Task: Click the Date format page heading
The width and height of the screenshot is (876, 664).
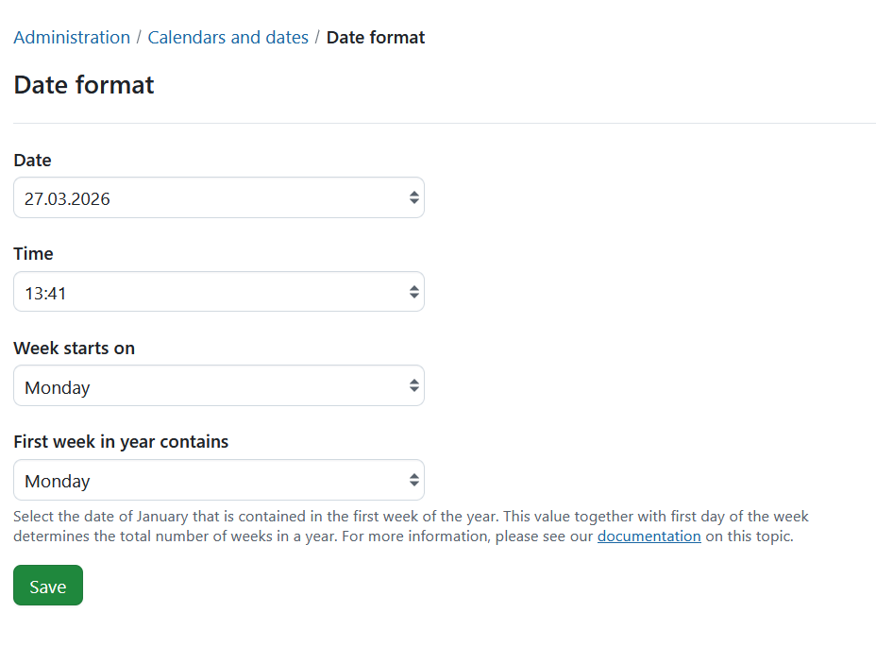Action: 83,85
